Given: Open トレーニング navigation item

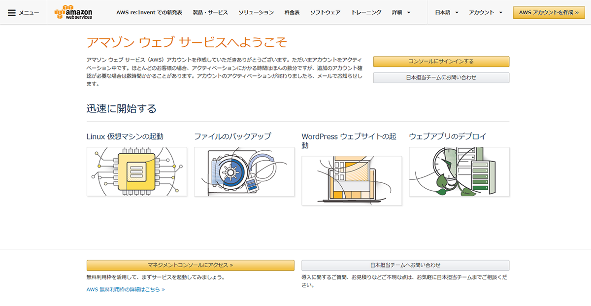Looking at the screenshot, I should 366,12.
